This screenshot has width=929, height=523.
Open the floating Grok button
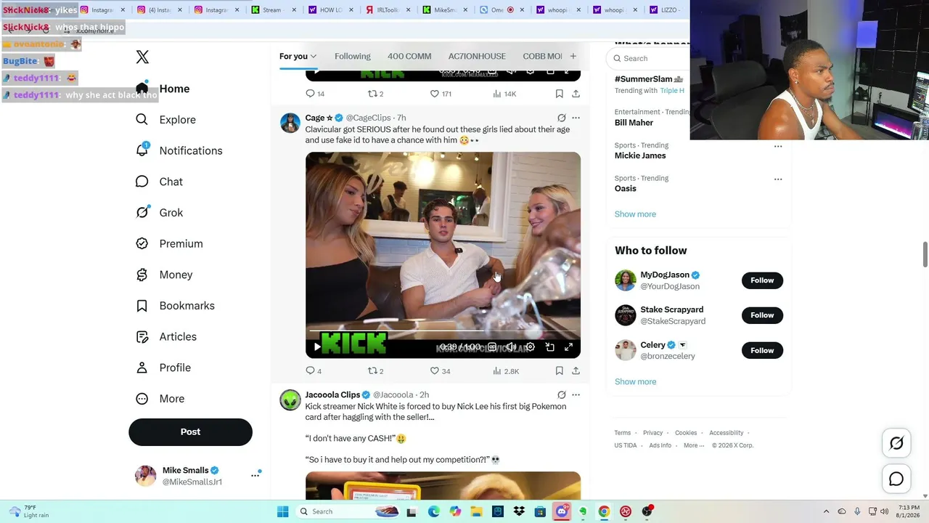click(x=896, y=443)
